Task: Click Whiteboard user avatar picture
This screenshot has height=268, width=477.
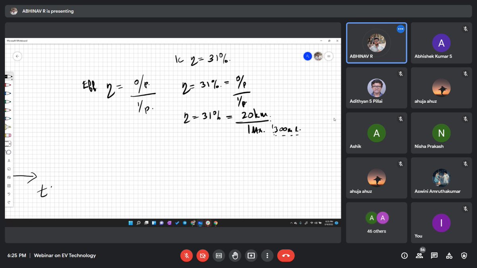Action: click(318, 56)
